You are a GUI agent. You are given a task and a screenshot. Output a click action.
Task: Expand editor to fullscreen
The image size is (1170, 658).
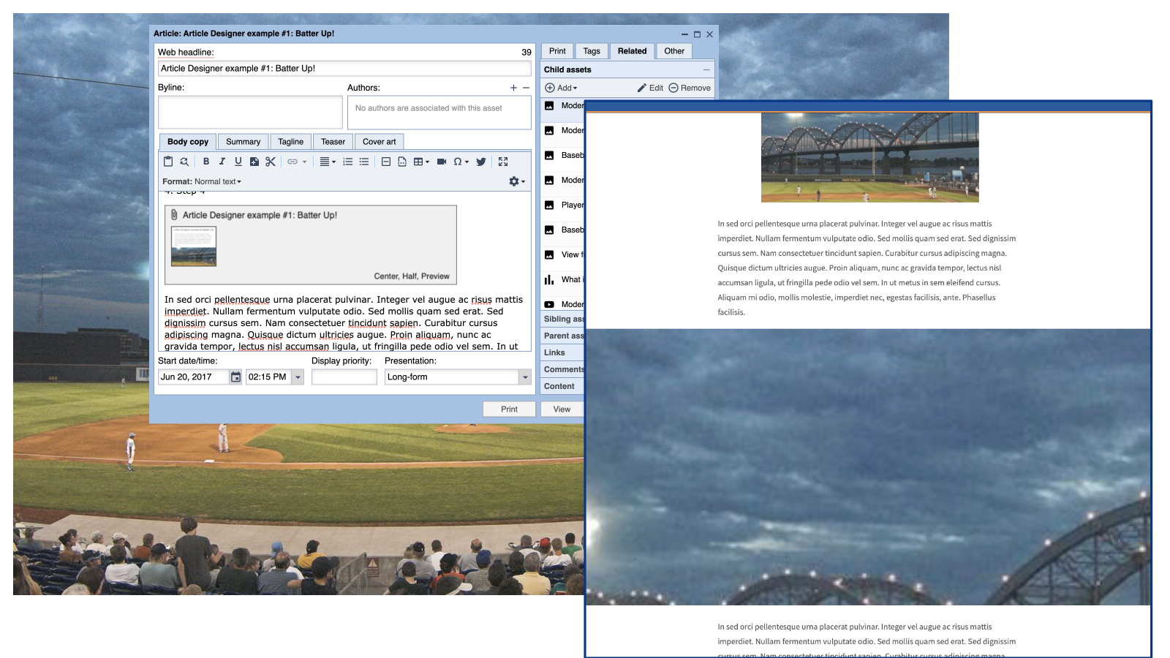tap(503, 162)
